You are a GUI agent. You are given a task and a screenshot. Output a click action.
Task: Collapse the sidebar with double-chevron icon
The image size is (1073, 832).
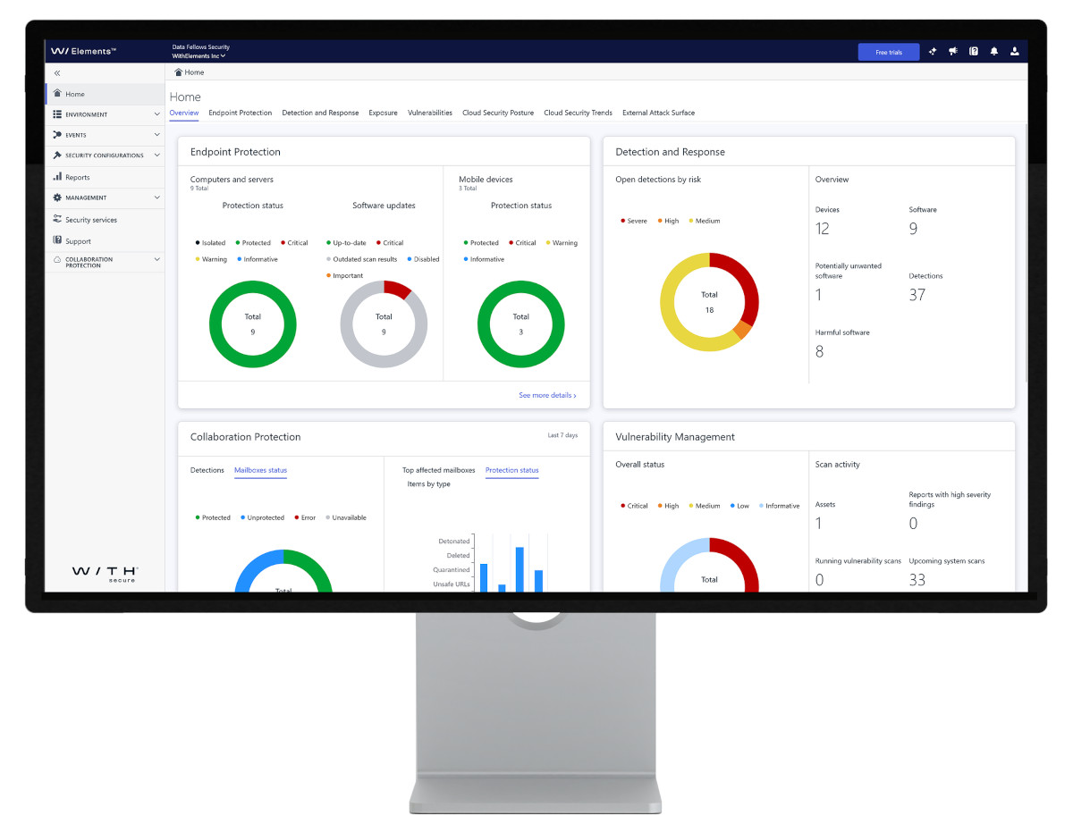(x=57, y=73)
